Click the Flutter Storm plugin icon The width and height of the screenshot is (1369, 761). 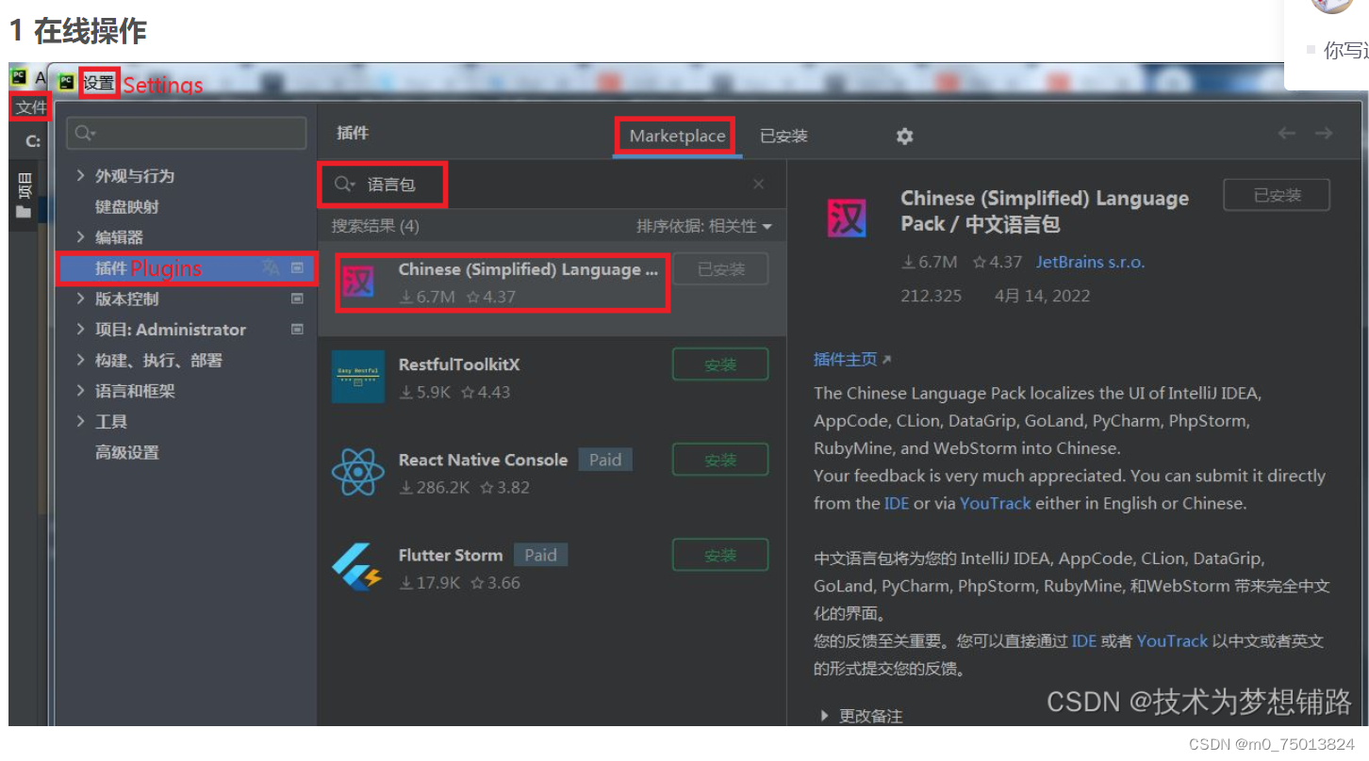[358, 566]
